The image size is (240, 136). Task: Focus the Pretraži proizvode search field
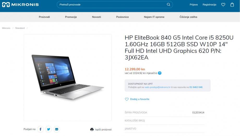point(112,5)
